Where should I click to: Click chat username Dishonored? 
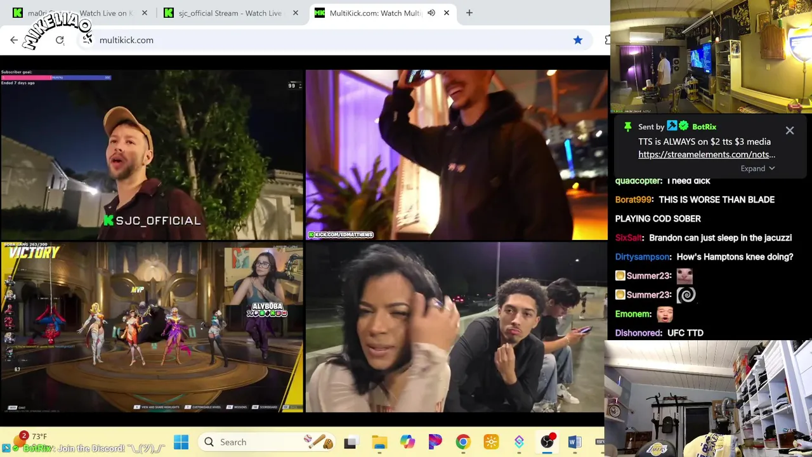click(x=638, y=333)
